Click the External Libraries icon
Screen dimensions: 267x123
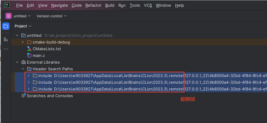tap(23, 62)
